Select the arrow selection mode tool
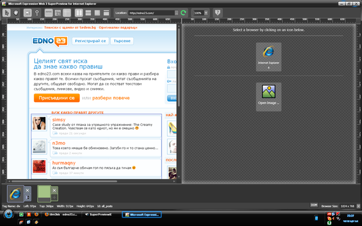This screenshot has height=226, width=362. [7, 13]
